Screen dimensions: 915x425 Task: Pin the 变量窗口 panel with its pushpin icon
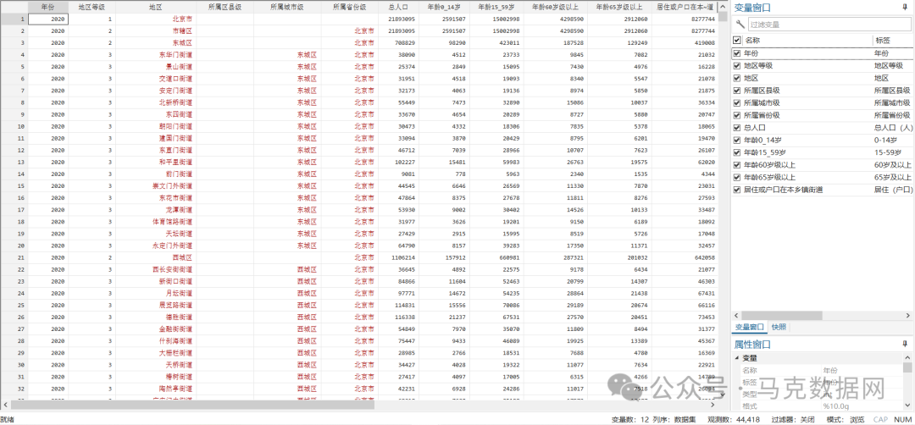(x=905, y=8)
